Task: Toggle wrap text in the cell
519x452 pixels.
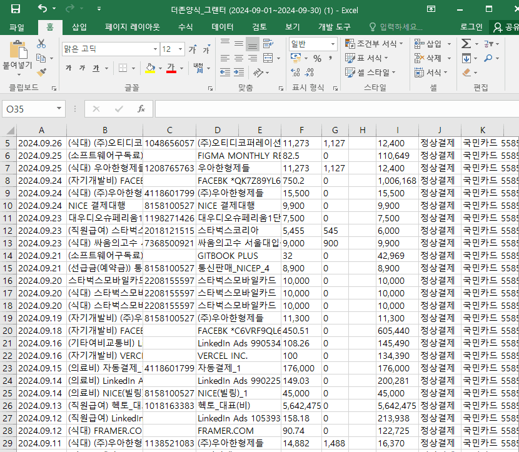Action: [268, 43]
